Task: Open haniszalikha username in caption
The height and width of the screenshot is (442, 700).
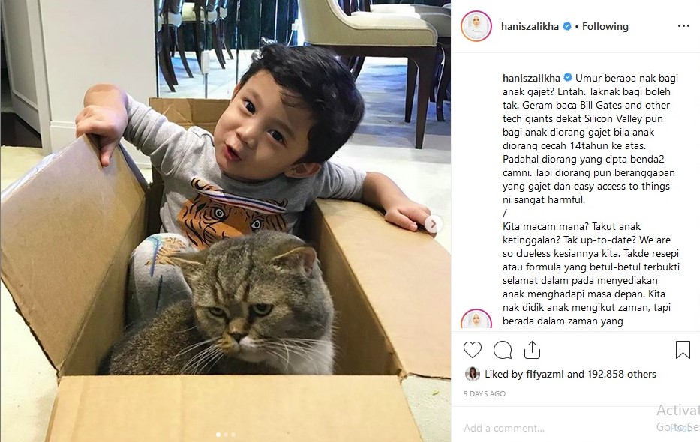Action: pos(531,78)
